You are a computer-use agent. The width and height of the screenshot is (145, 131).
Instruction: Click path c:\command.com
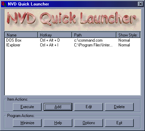[x=88, y=40]
